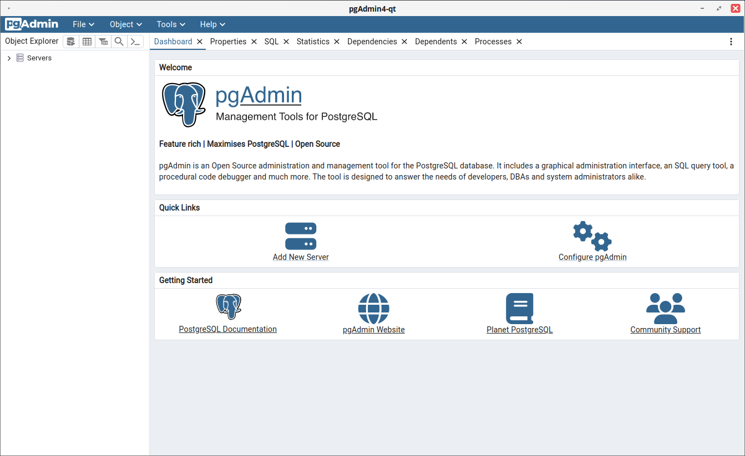745x456 pixels.
Task: Click the Filtered Rows icon
Action: (x=103, y=42)
